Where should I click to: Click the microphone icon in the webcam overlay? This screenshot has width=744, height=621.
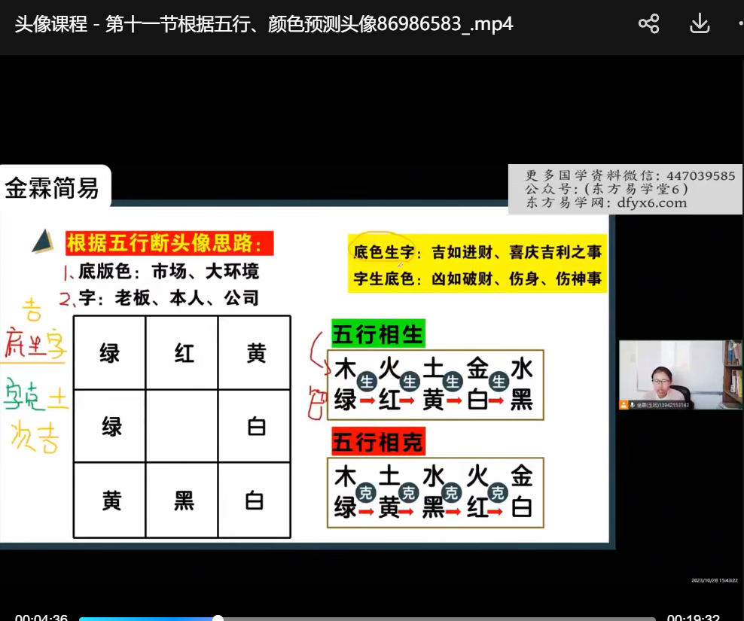pyautogui.click(x=632, y=405)
